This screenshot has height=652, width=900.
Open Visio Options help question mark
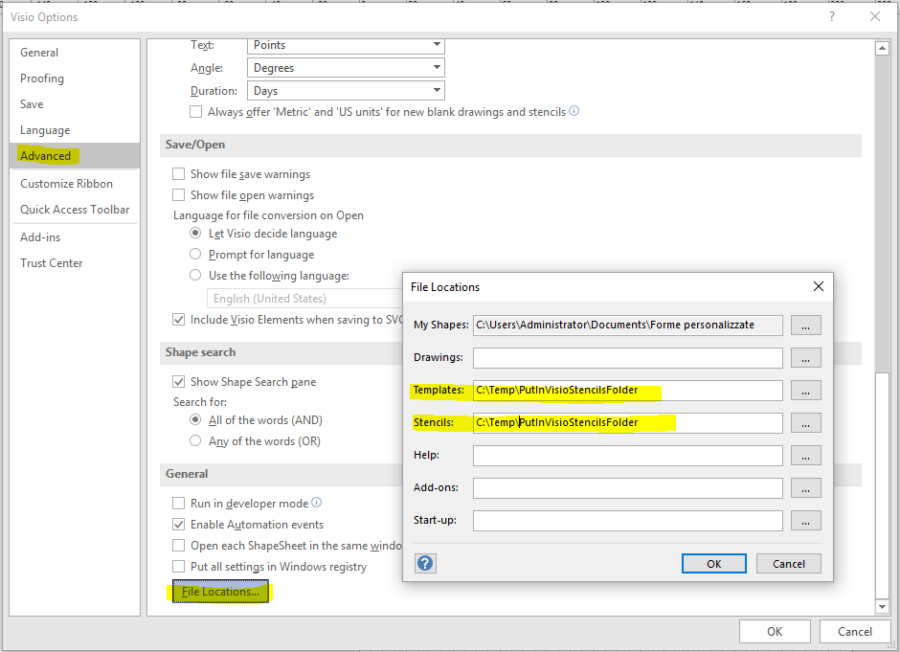pyautogui.click(x=832, y=16)
